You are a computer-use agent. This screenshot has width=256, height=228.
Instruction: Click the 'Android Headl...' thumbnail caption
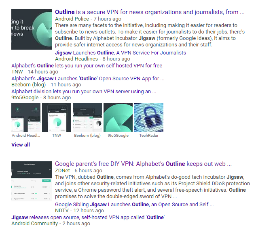[26, 136]
